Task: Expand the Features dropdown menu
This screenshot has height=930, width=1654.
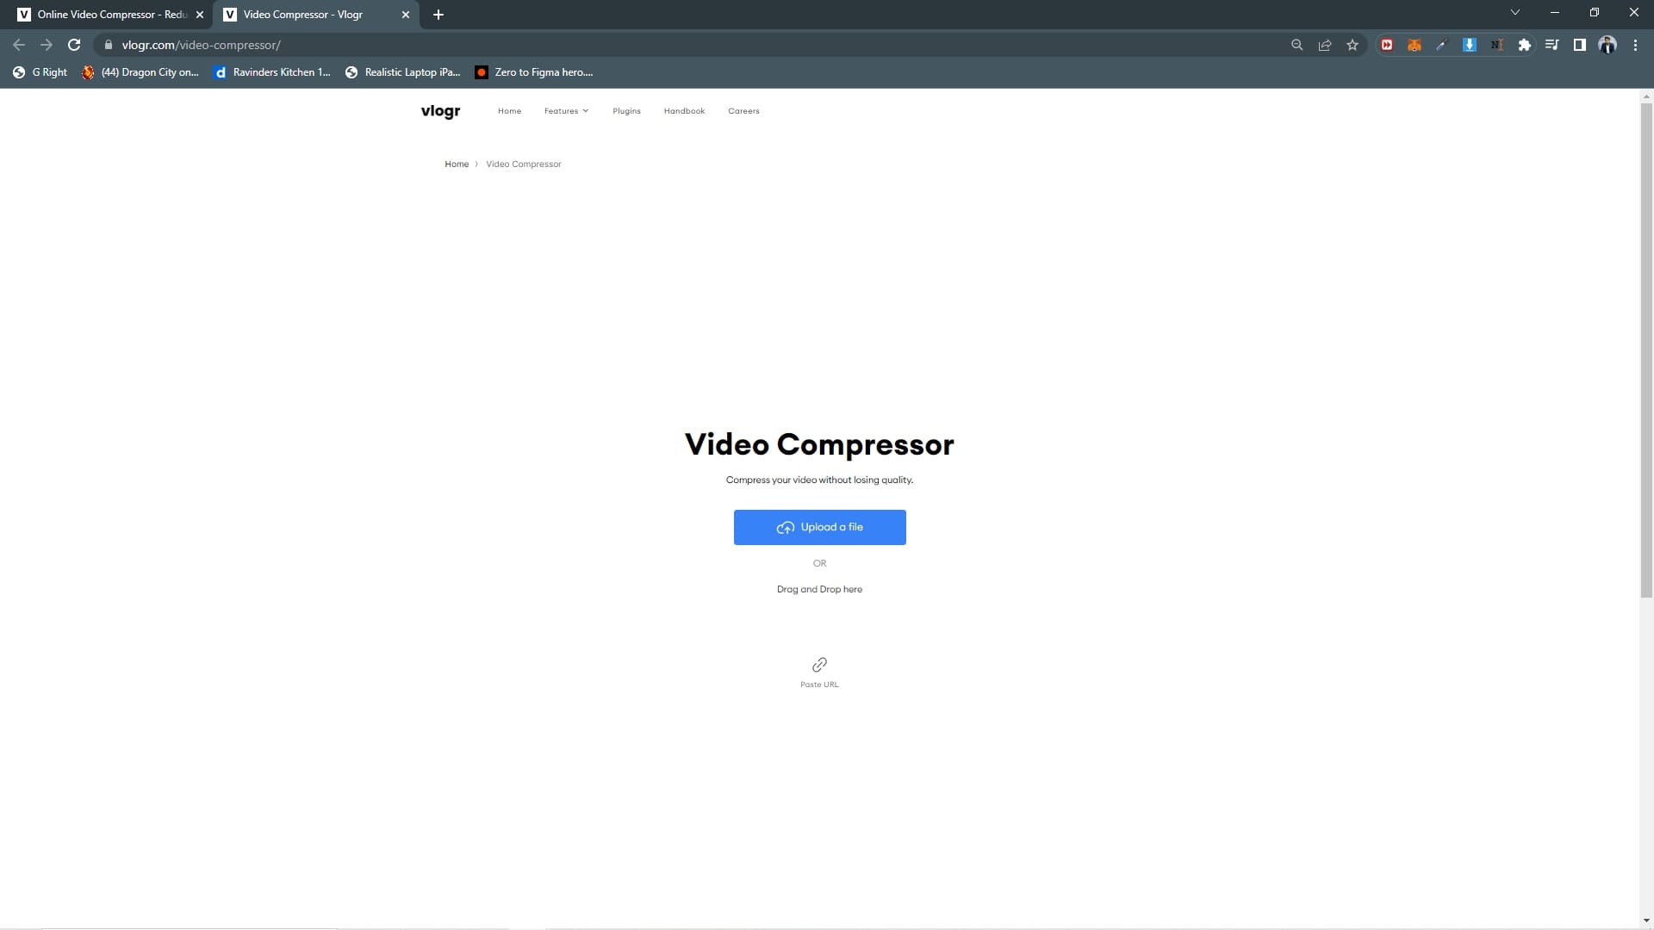Action: click(x=566, y=111)
